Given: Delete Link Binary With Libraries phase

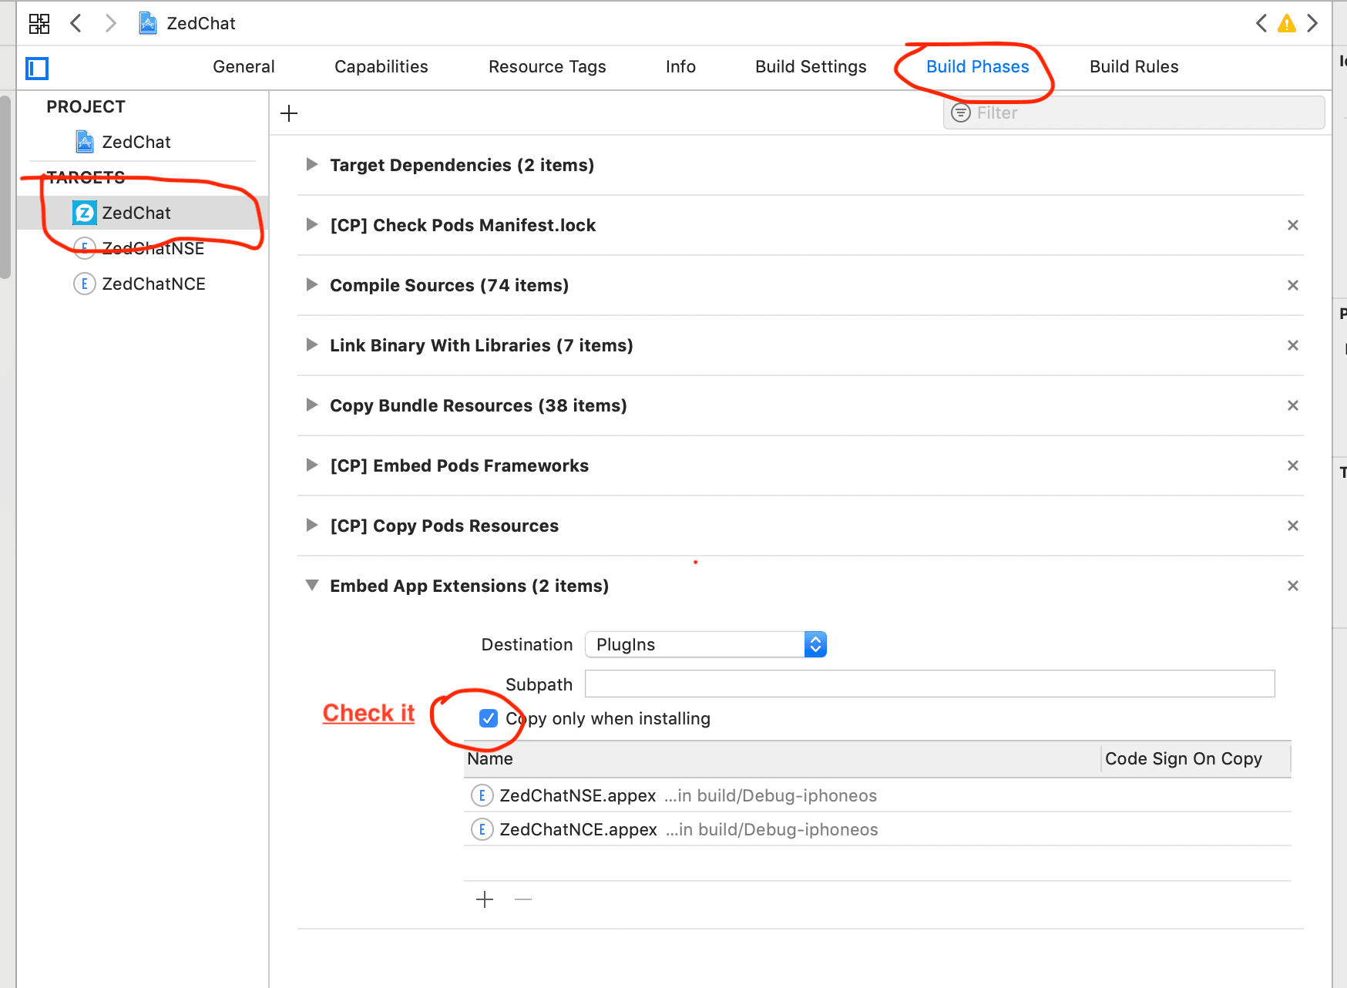Looking at the screenshot, I should point(1293,345).
